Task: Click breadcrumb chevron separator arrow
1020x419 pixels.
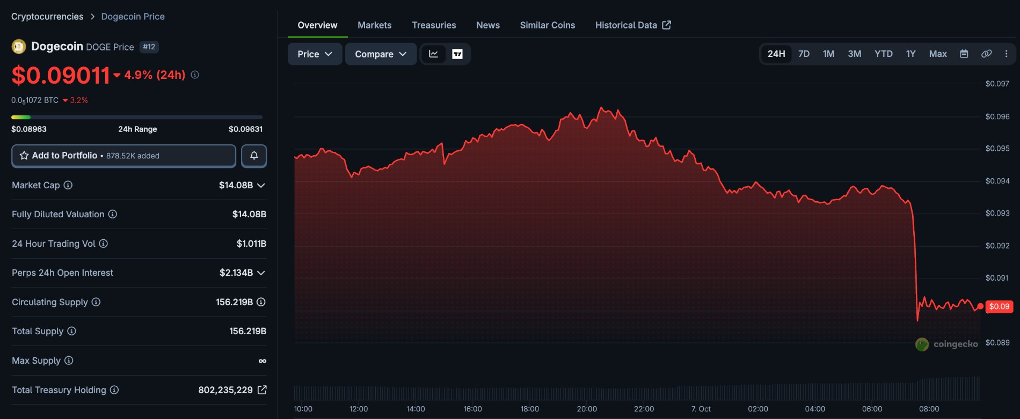Action: (x=92, y=17)
